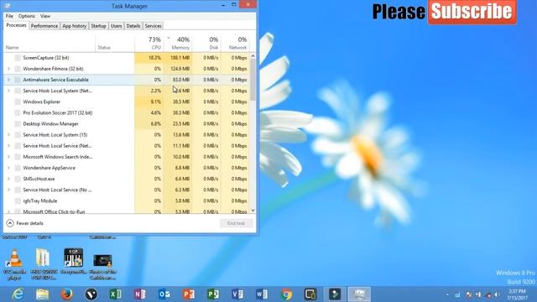Launch Google Chrome from the taskbar
This screenshot has width=537, height=302.
click(287, 294)
